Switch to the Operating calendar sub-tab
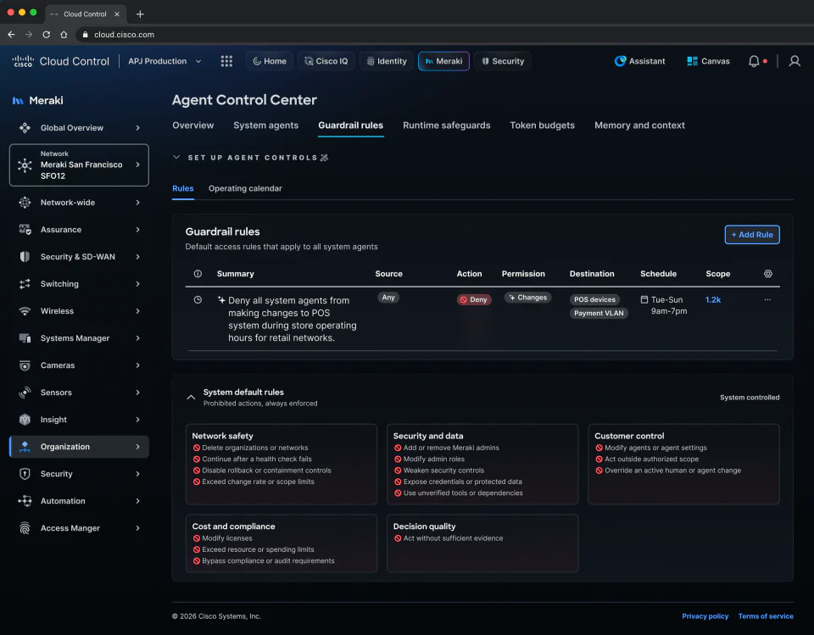The width and height of the screenshot is (814, 635). click(245, 188)
